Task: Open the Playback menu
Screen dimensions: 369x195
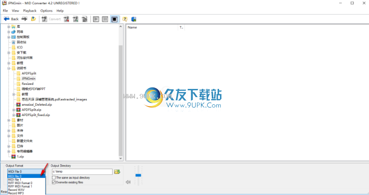Action: click(x=30, y=10)
